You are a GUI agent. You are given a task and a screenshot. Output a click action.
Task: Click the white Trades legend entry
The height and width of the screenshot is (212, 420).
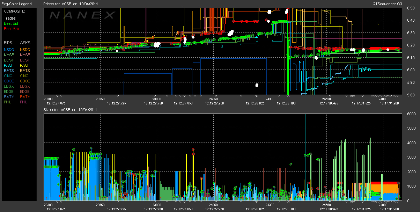(10, 18)
